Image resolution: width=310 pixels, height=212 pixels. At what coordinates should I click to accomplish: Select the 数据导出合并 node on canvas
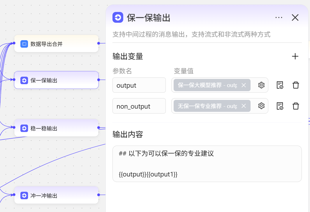pos(56,44)
